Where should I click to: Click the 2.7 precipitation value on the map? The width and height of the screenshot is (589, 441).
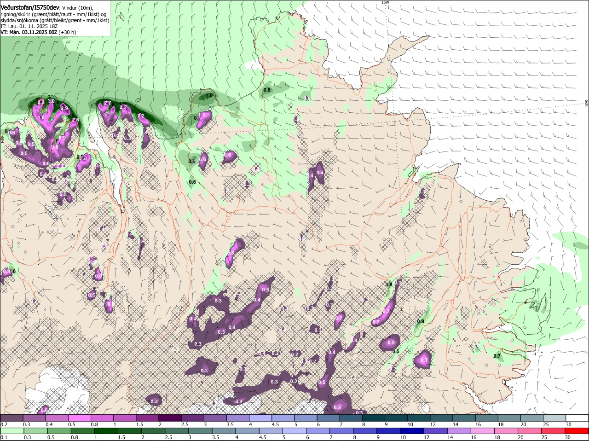click(x=108, y=103)
